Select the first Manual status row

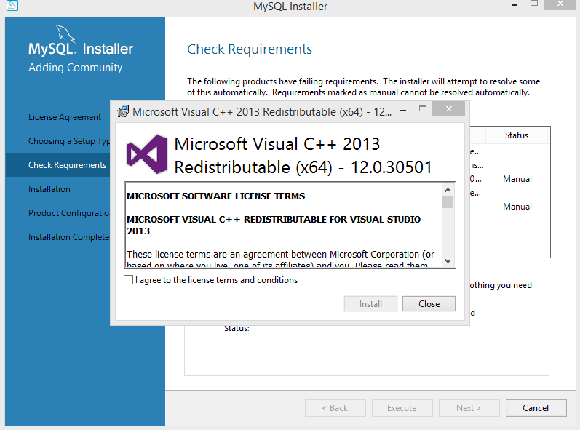point(517,179)
